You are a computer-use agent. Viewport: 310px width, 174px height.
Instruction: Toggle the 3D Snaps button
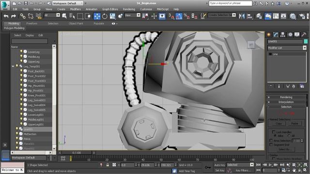click(171, 16)
